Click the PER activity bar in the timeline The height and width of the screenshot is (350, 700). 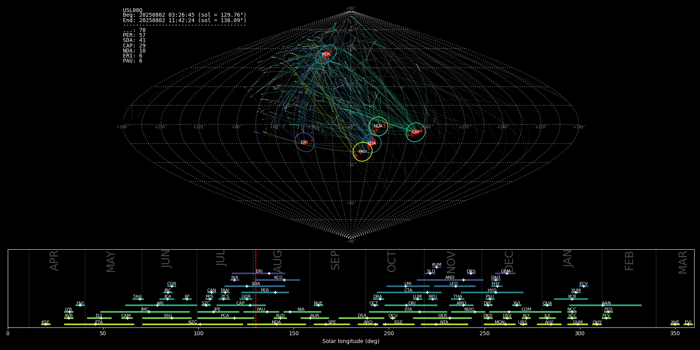pyautogui.click(x=265, y=292)
